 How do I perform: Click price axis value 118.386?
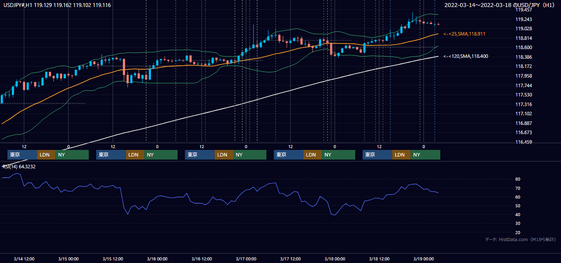(524, 57)
